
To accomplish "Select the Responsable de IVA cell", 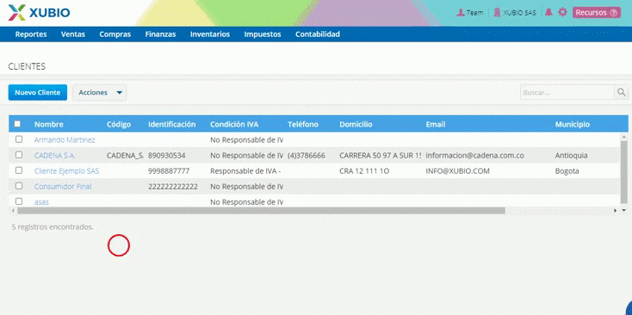I will click(x=245, y=170).
